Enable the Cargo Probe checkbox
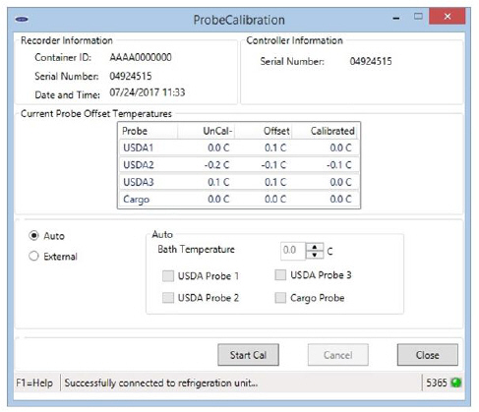 coord(280,298)
